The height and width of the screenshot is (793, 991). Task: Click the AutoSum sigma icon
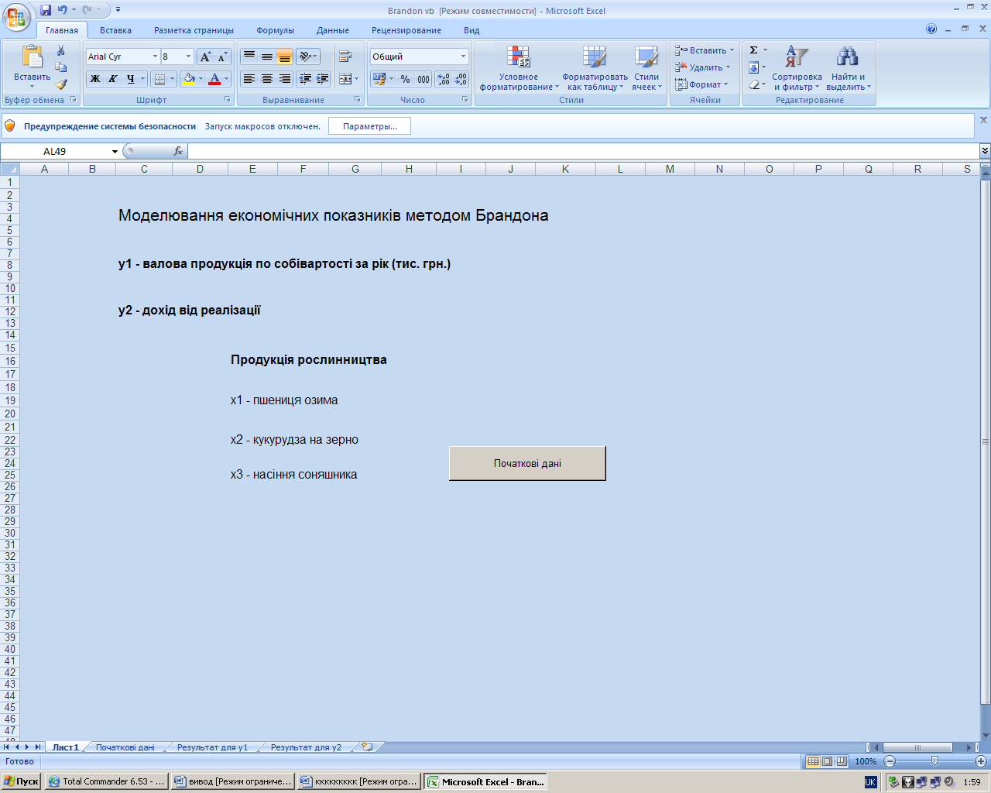pos(753,50)
